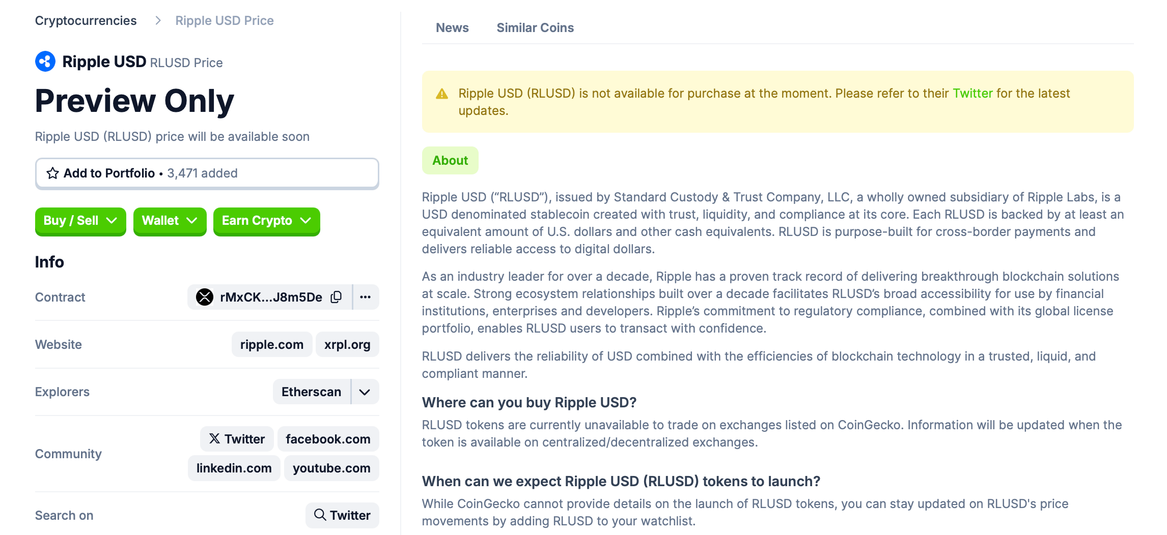Expand the Earn Crypto dropdown
Viewport: 1167px width, 535px height.
coord(266,221)
